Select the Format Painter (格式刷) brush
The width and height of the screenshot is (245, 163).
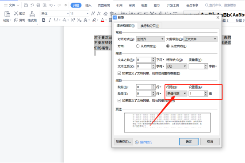point(32,14)
